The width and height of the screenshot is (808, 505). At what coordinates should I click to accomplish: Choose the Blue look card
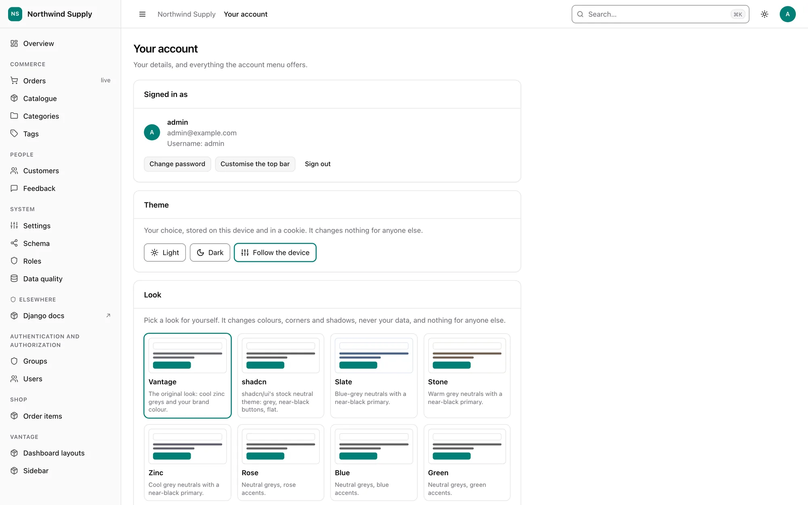point(374,463)
